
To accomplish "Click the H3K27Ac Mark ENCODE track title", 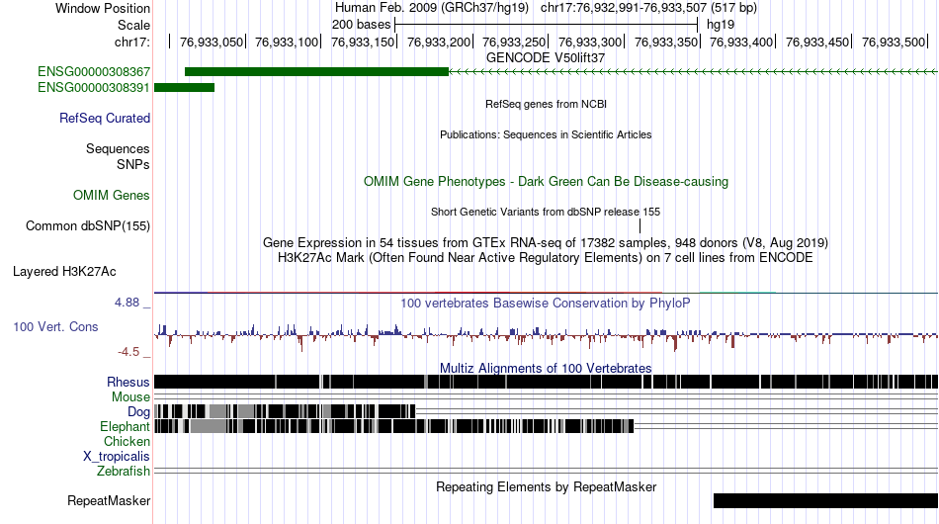I will 546,257.
